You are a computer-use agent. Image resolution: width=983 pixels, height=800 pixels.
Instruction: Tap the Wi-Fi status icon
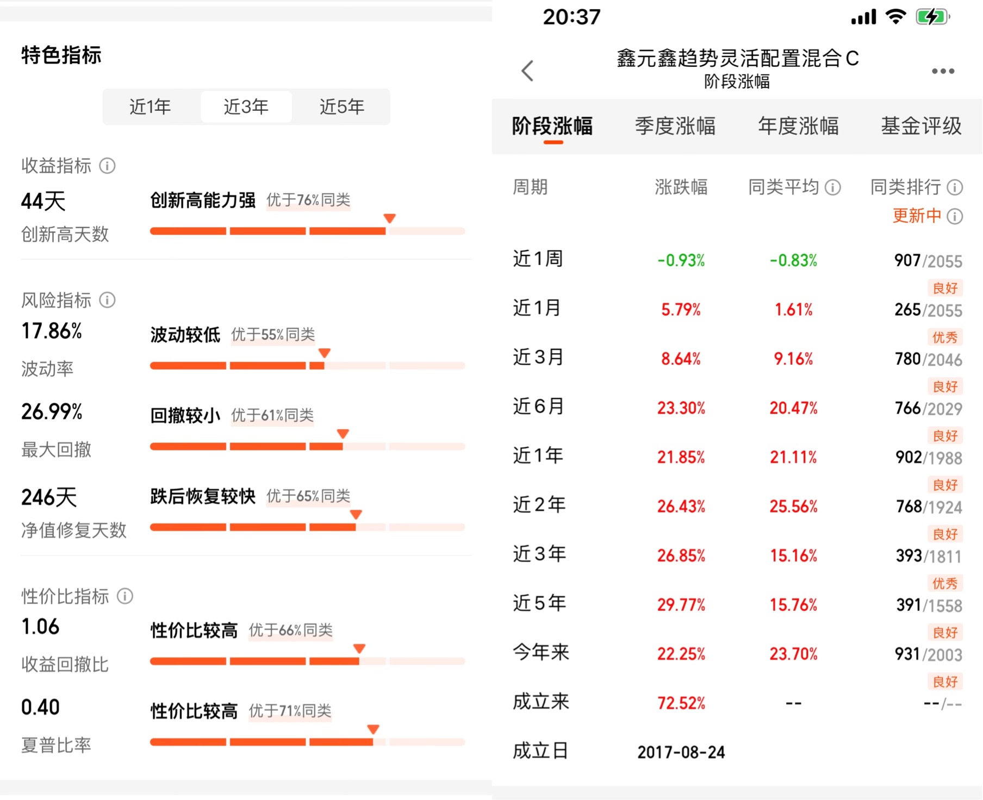895,17
